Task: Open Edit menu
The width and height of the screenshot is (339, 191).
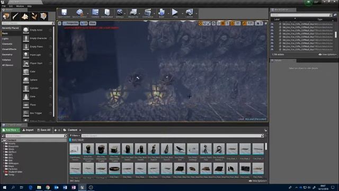Action: coord(11,6)
